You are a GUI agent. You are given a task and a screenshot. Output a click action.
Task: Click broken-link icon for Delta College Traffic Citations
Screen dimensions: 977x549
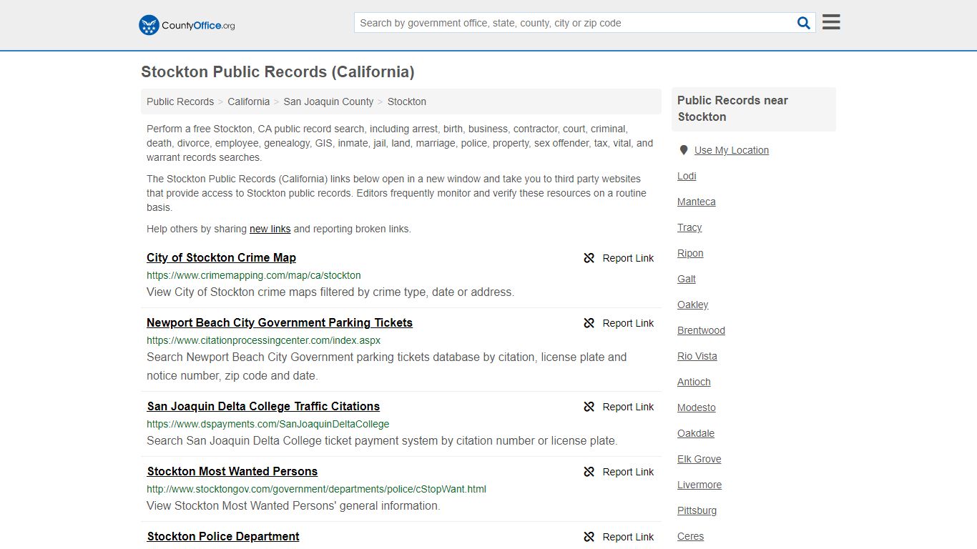(589, 407)
